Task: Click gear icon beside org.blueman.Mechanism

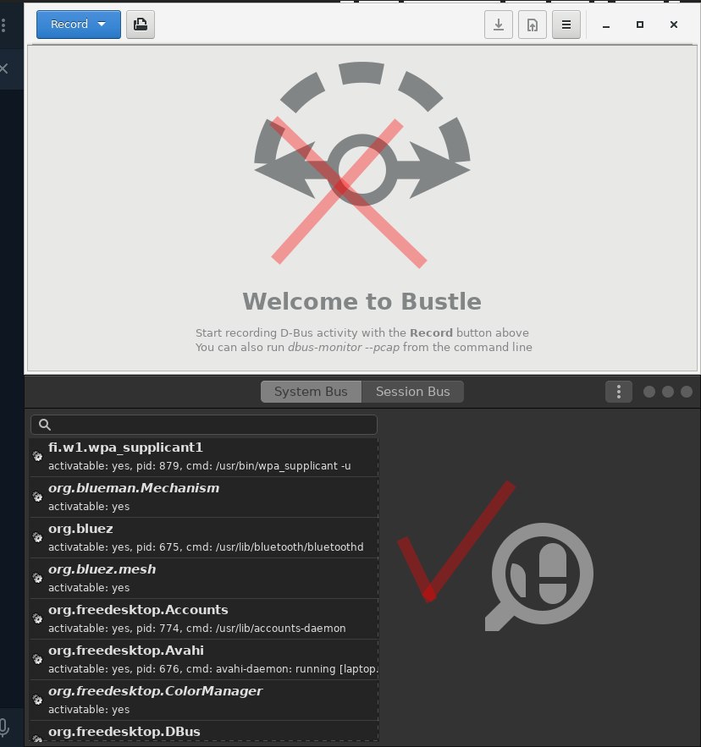Action: click(37, 497)
